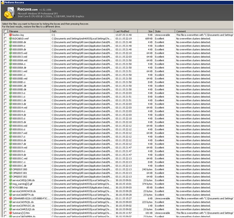Sort by the State column header
This screenshot has width=234, height=218.
click(164, 31)
